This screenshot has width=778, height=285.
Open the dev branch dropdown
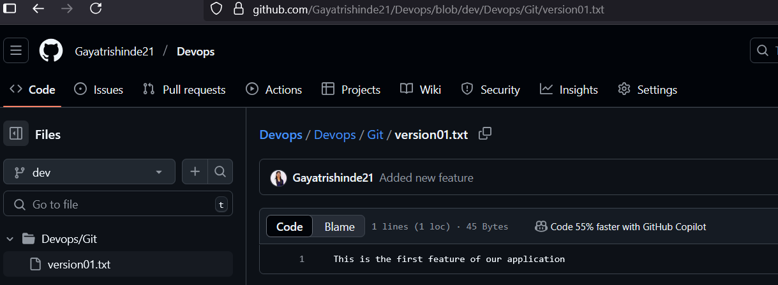point(89,172)
